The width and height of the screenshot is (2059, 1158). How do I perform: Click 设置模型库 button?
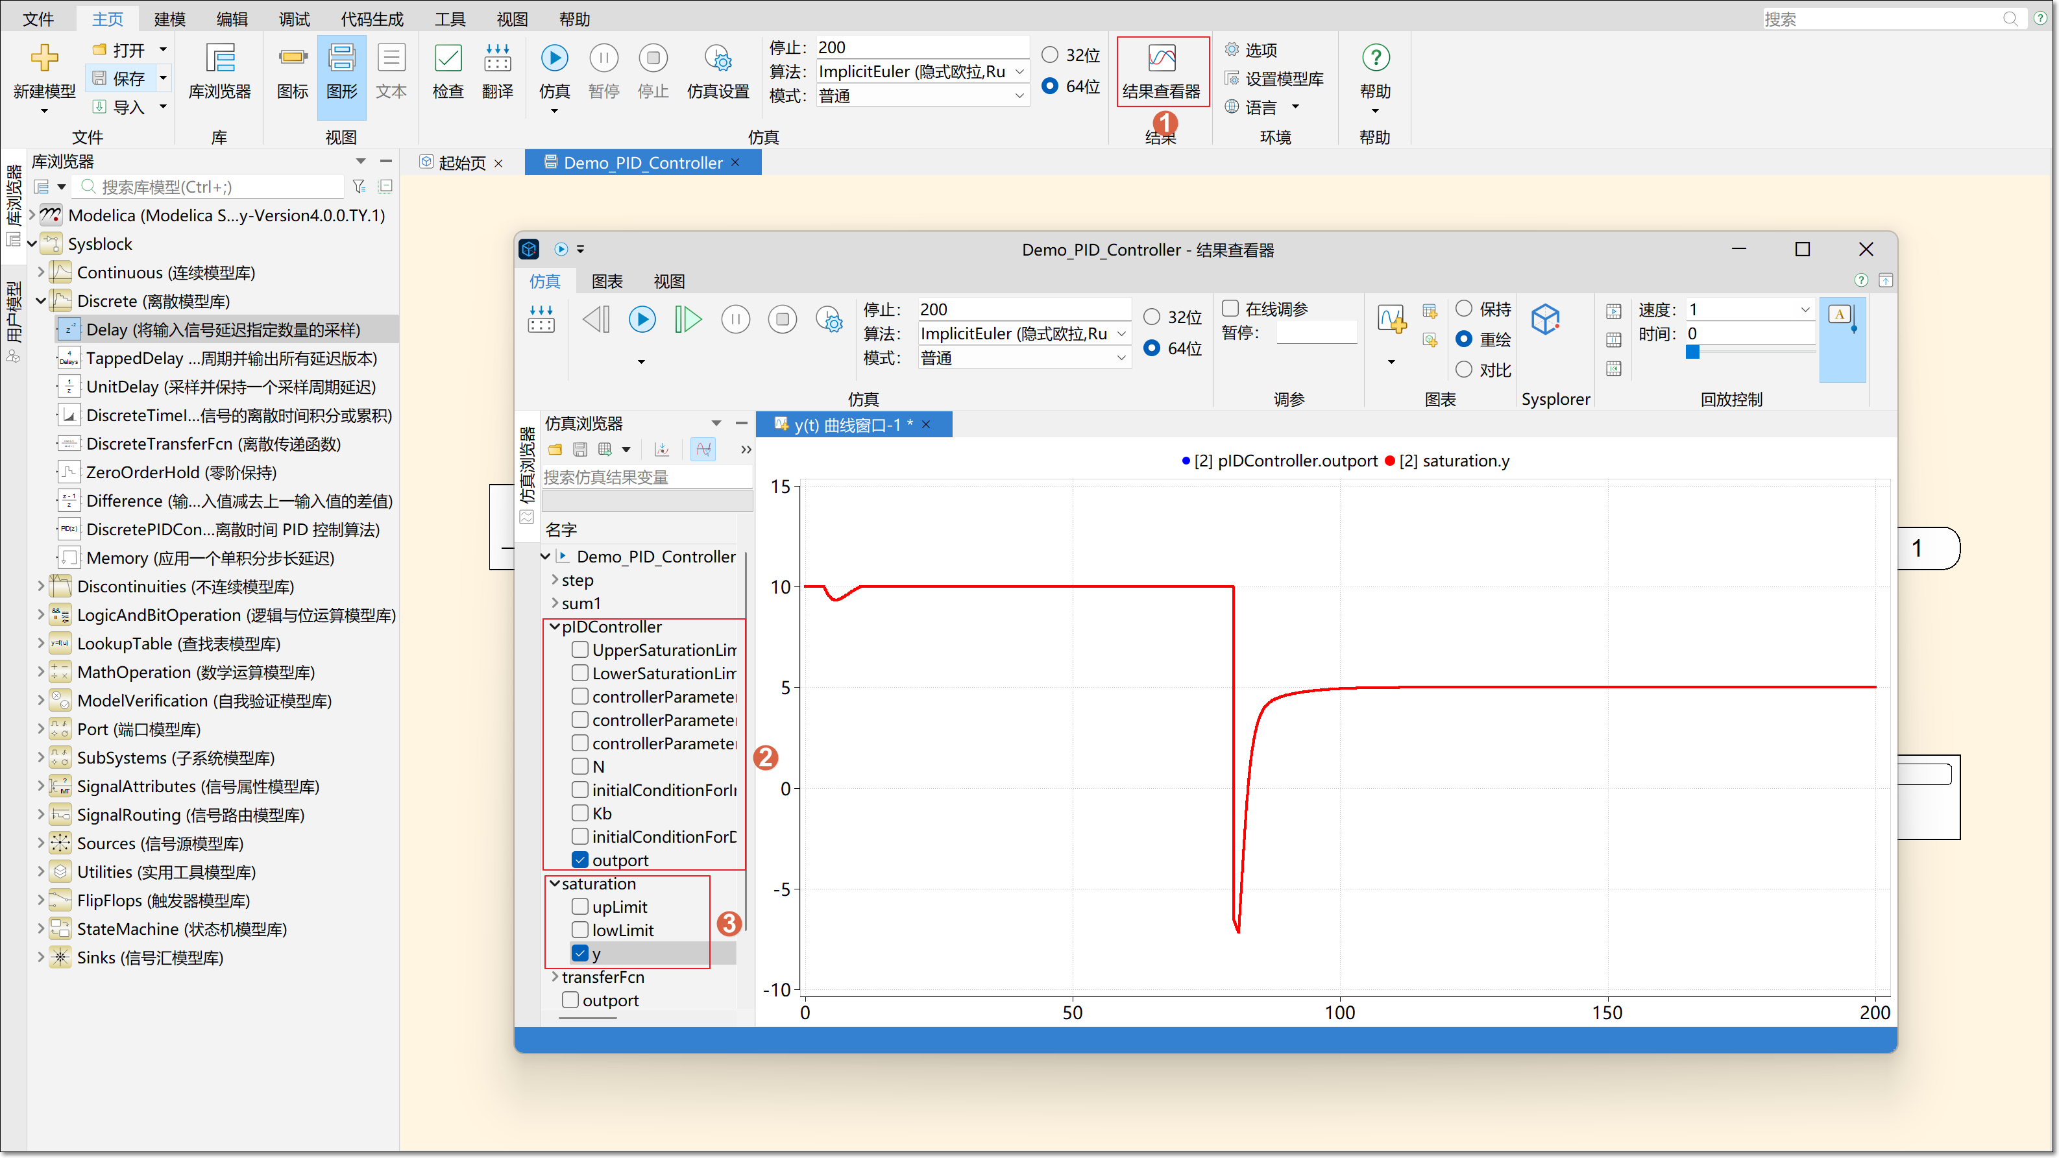coord(1274,78)
